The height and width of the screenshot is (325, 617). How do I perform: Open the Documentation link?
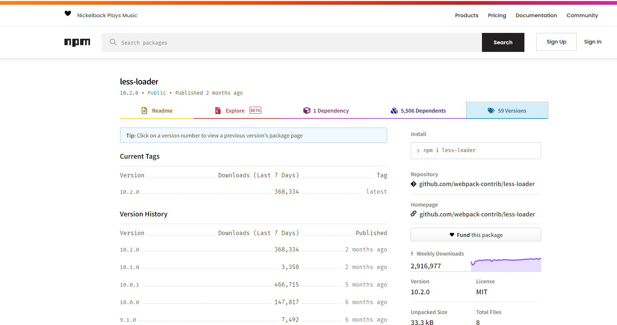click(536, 15)
